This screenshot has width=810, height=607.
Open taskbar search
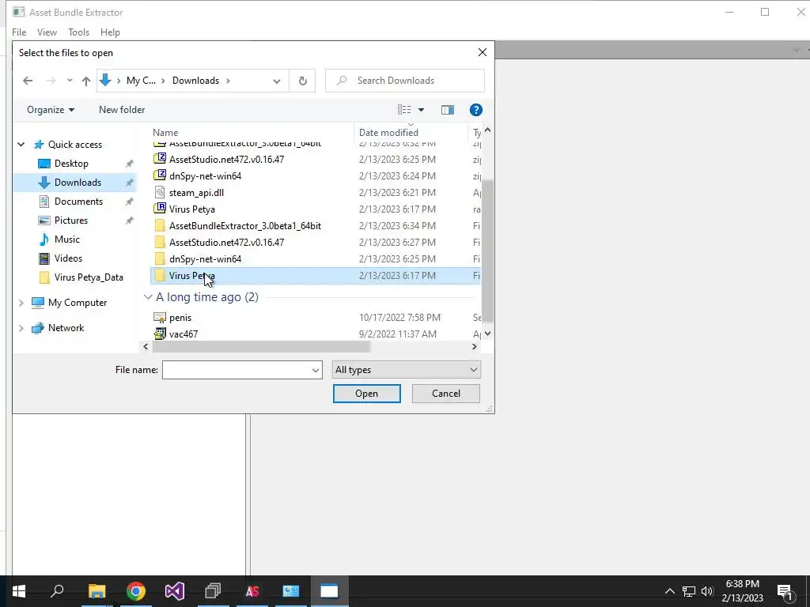[57, 591]
